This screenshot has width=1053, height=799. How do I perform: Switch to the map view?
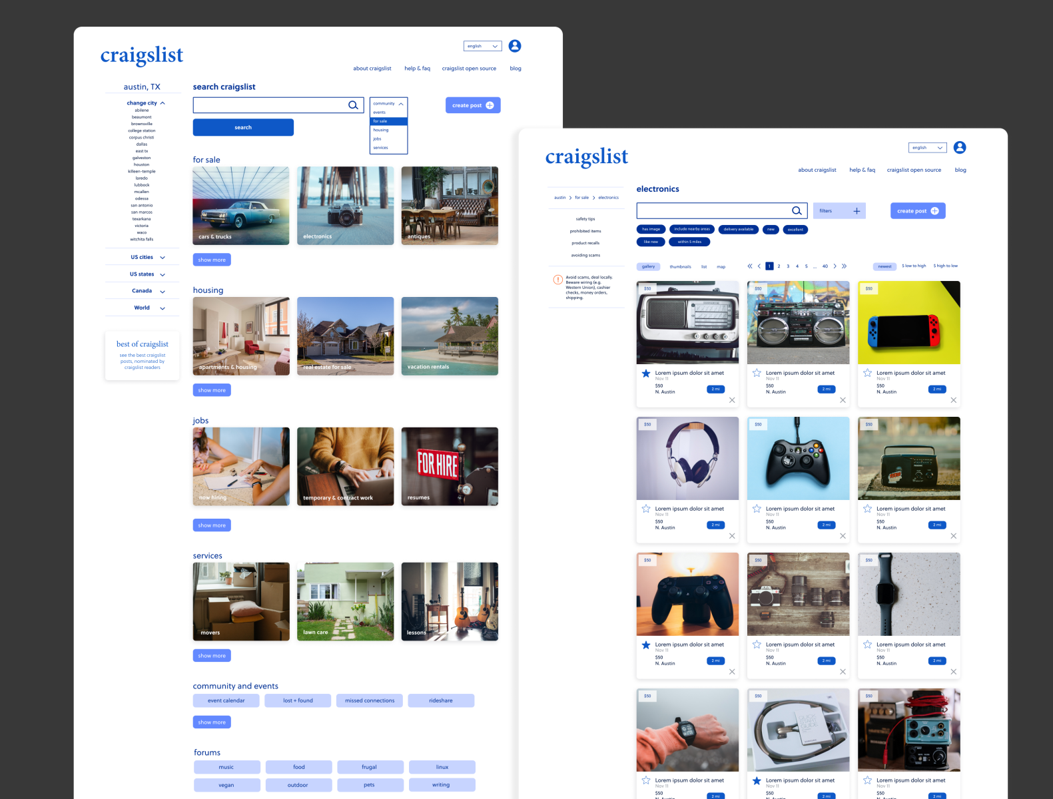721,266
